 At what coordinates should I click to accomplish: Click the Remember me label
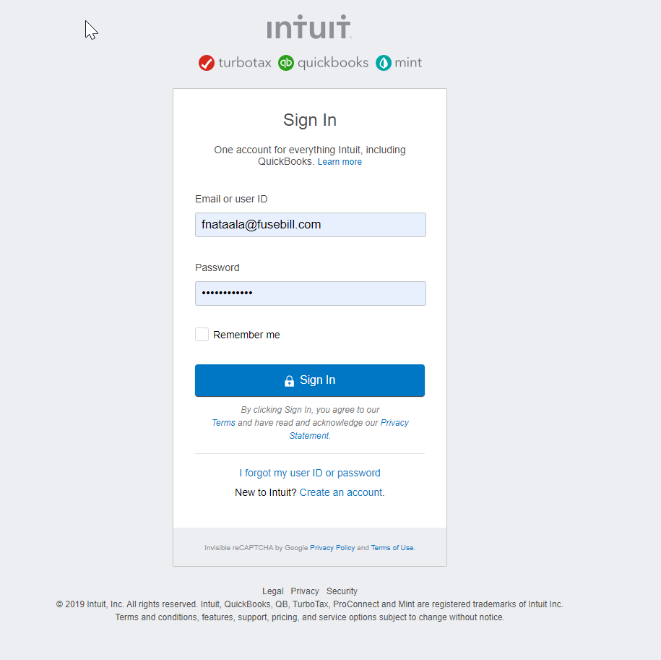coord(246,335)
